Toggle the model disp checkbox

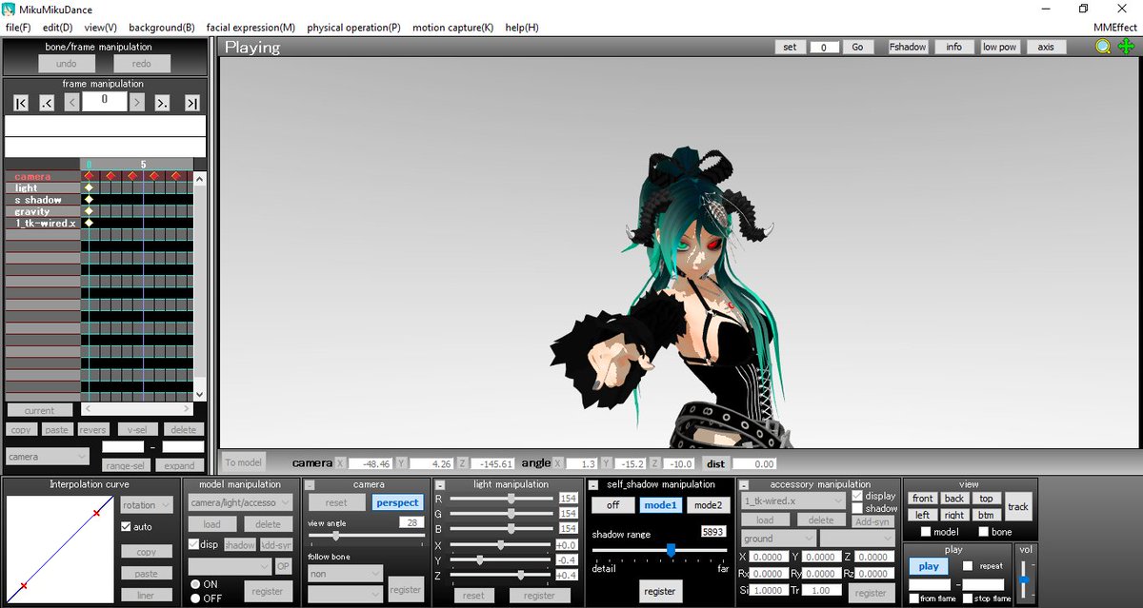click(194, 544)
